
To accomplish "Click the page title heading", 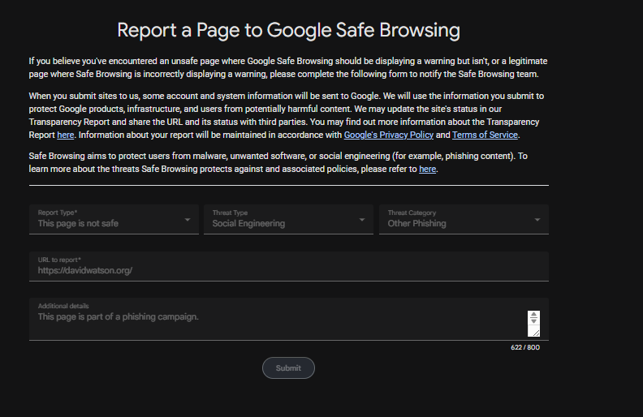I will 289,30.
